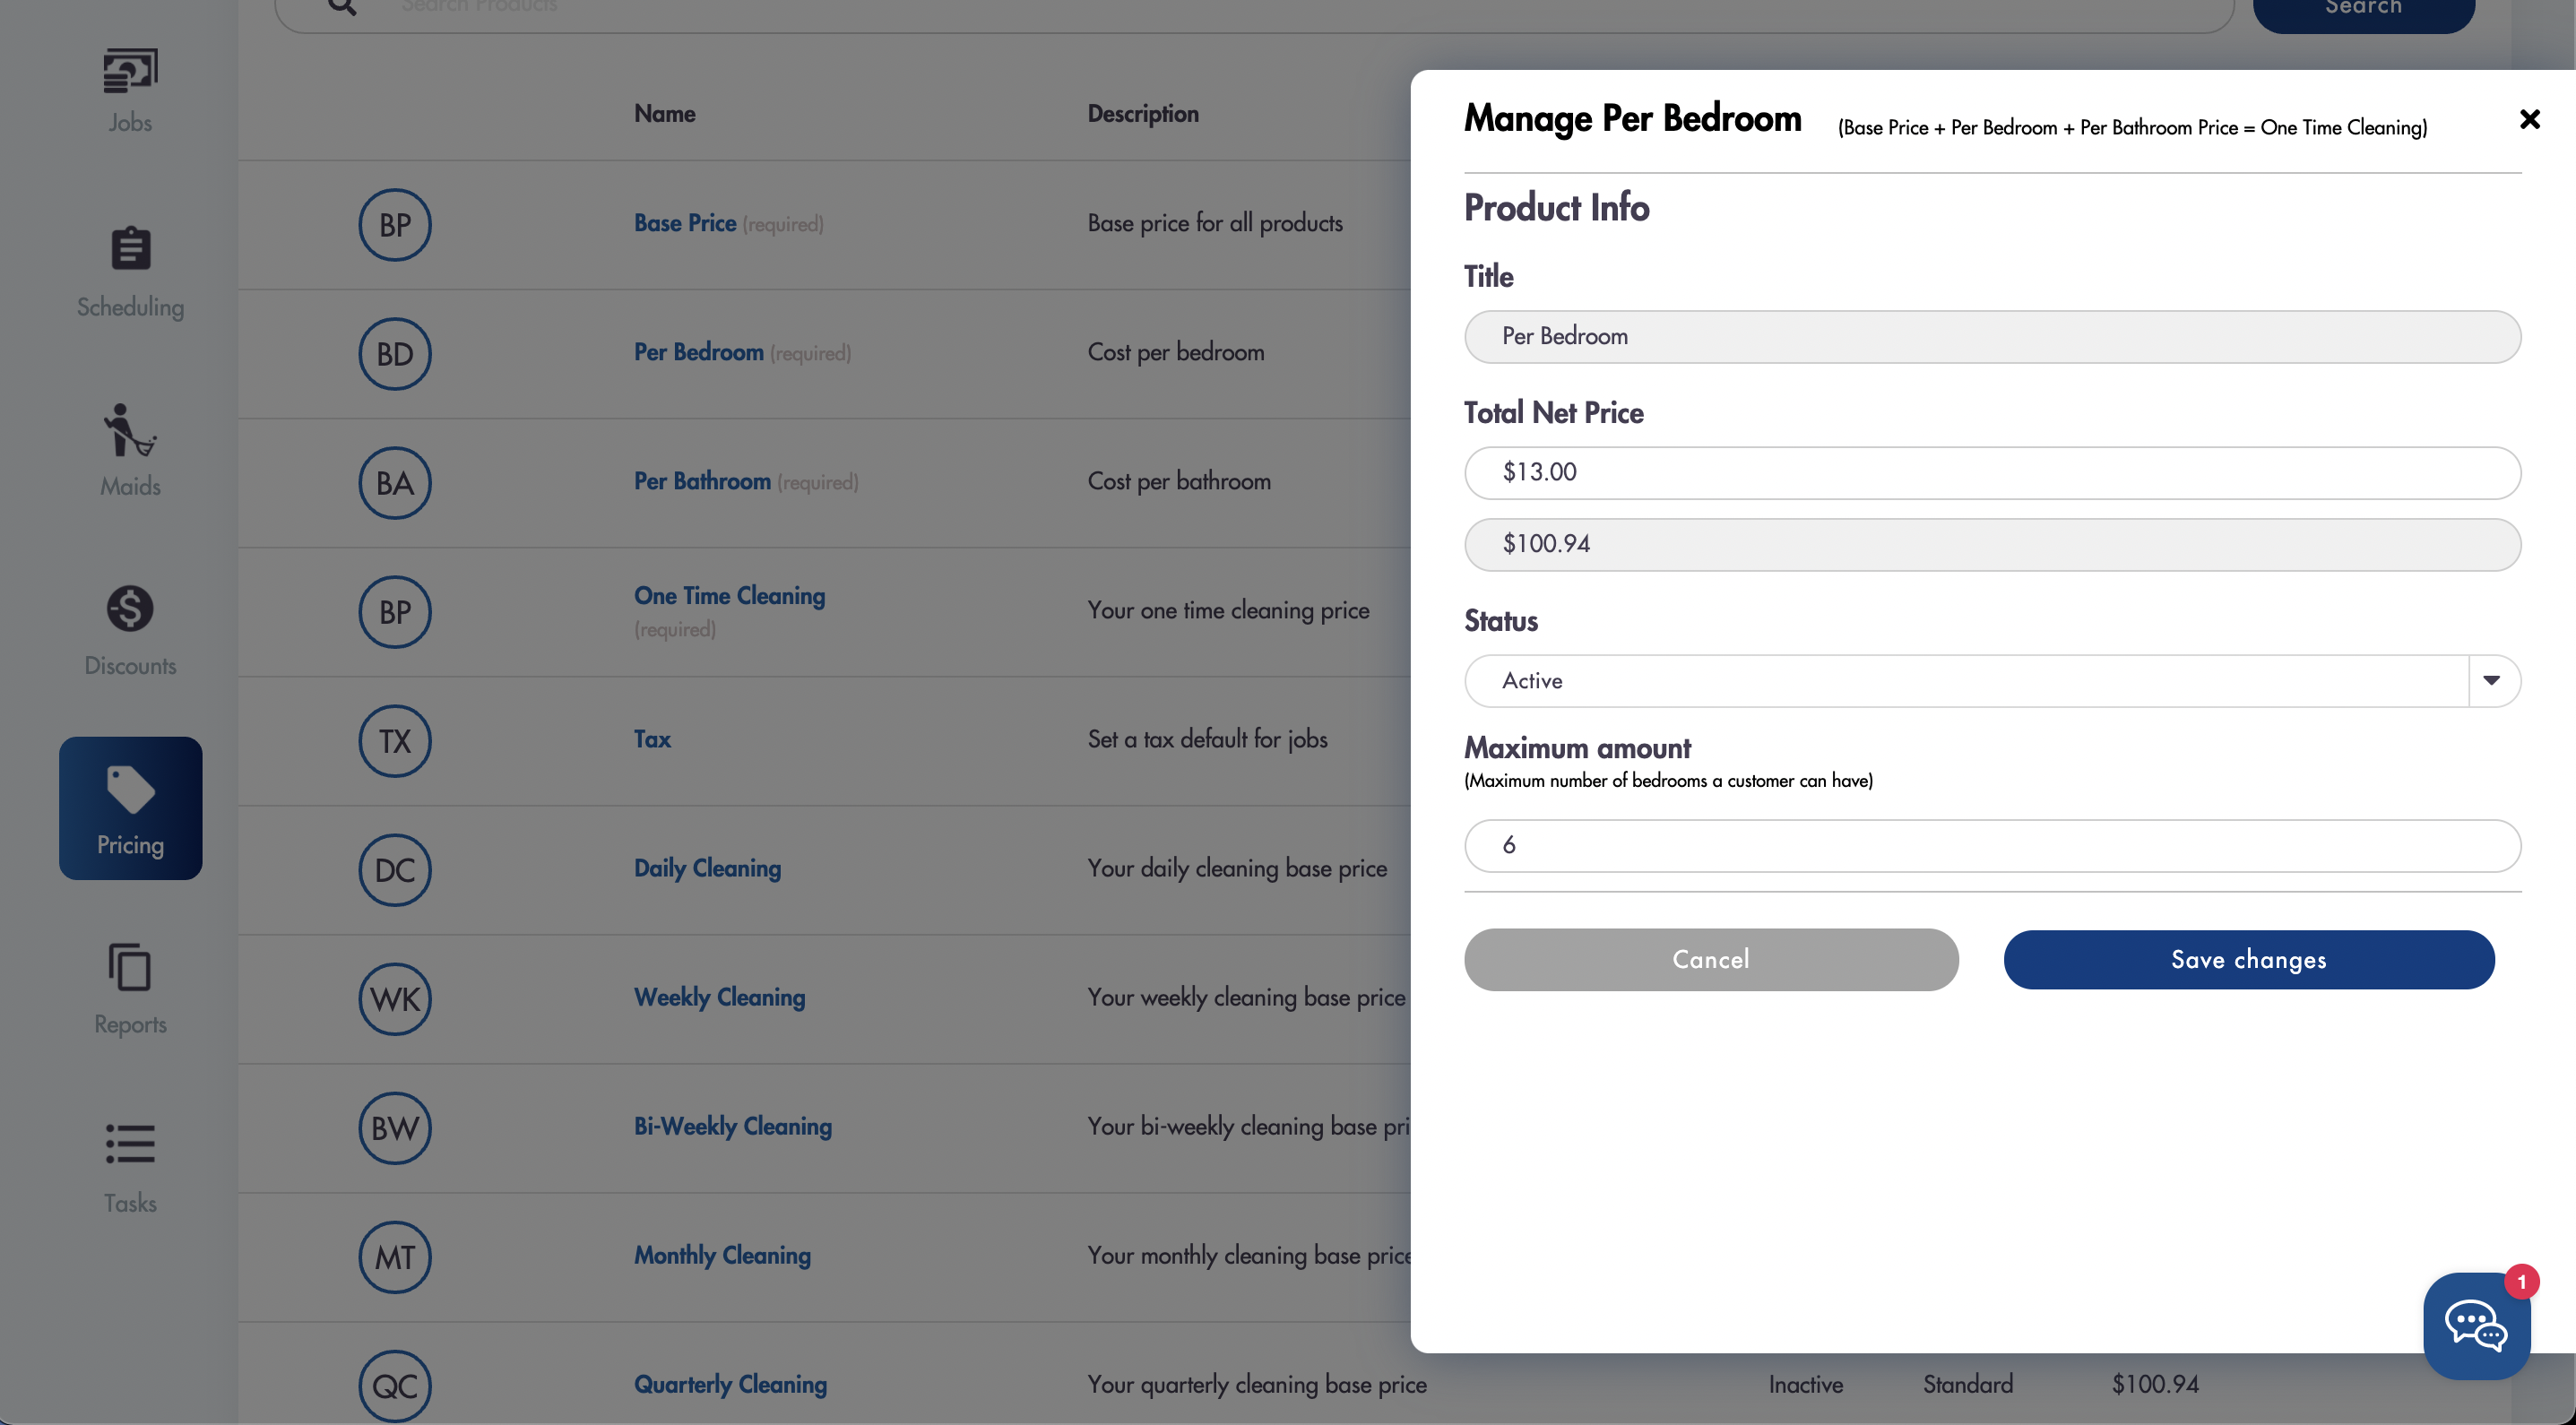The width and height of the screenshot is (2576, 1425).
Task: Open the Base Price product link
Action: [685, 222]
